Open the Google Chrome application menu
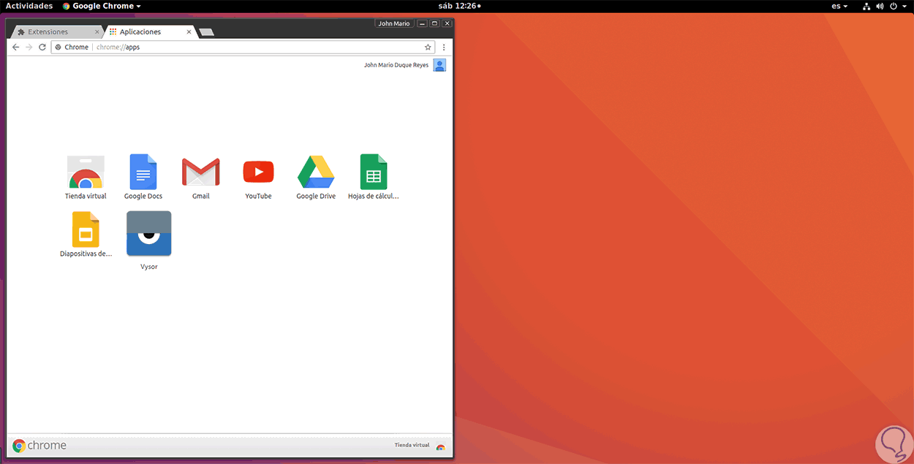 point(102,6)
